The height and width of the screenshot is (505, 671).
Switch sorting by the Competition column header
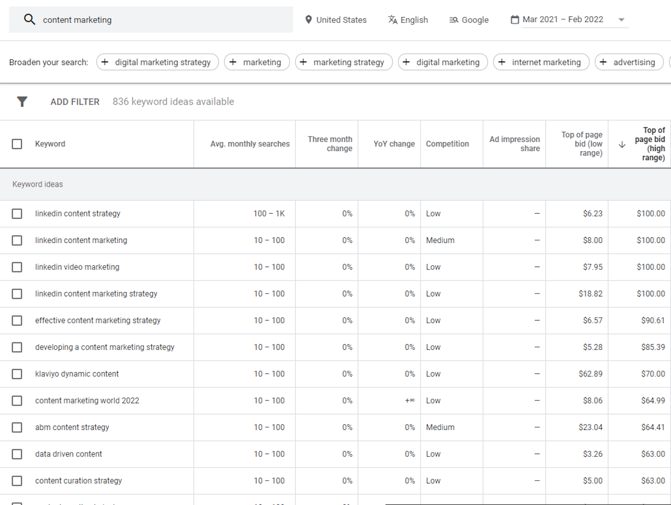[x=447, y=144]
